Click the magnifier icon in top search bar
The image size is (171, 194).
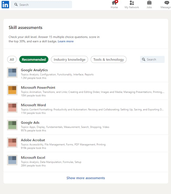click(16, 4)
